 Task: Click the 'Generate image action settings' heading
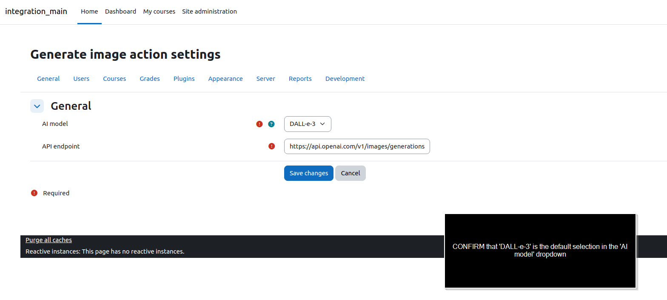[x=125, y=54]
